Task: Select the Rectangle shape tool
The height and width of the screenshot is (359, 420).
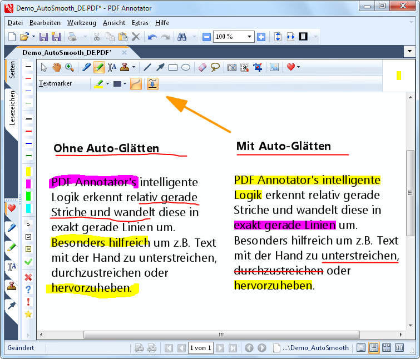Action: coord(173,67)
